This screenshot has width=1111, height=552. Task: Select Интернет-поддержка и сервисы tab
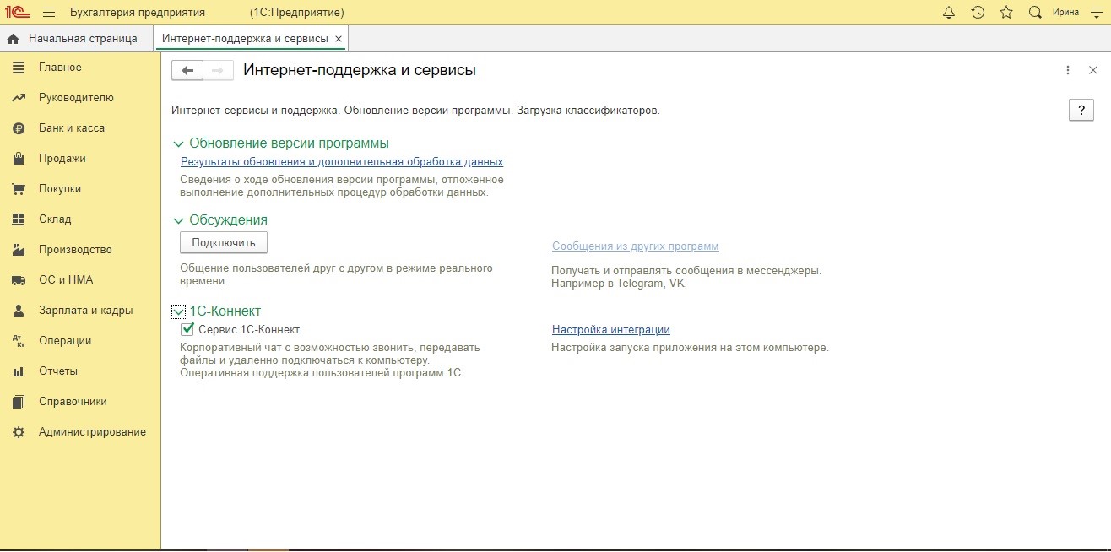tap(247, 39)
